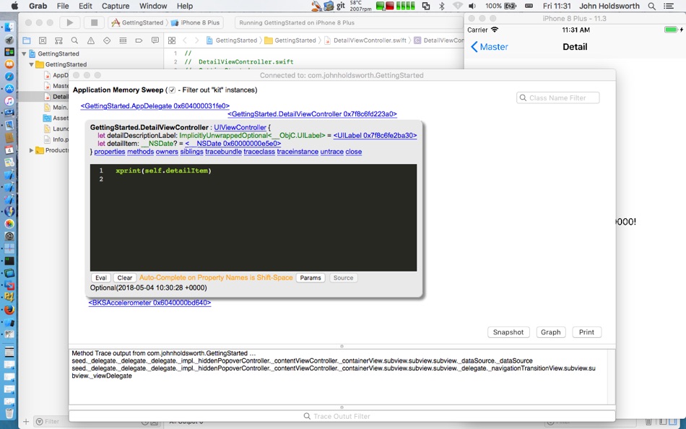Open the Breakpoint navigator icon
686x429 pixels.
tap(139, 40)
